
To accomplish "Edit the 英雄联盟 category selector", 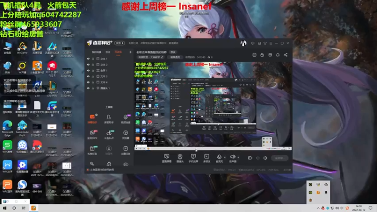I will click(x=151, y=57).
